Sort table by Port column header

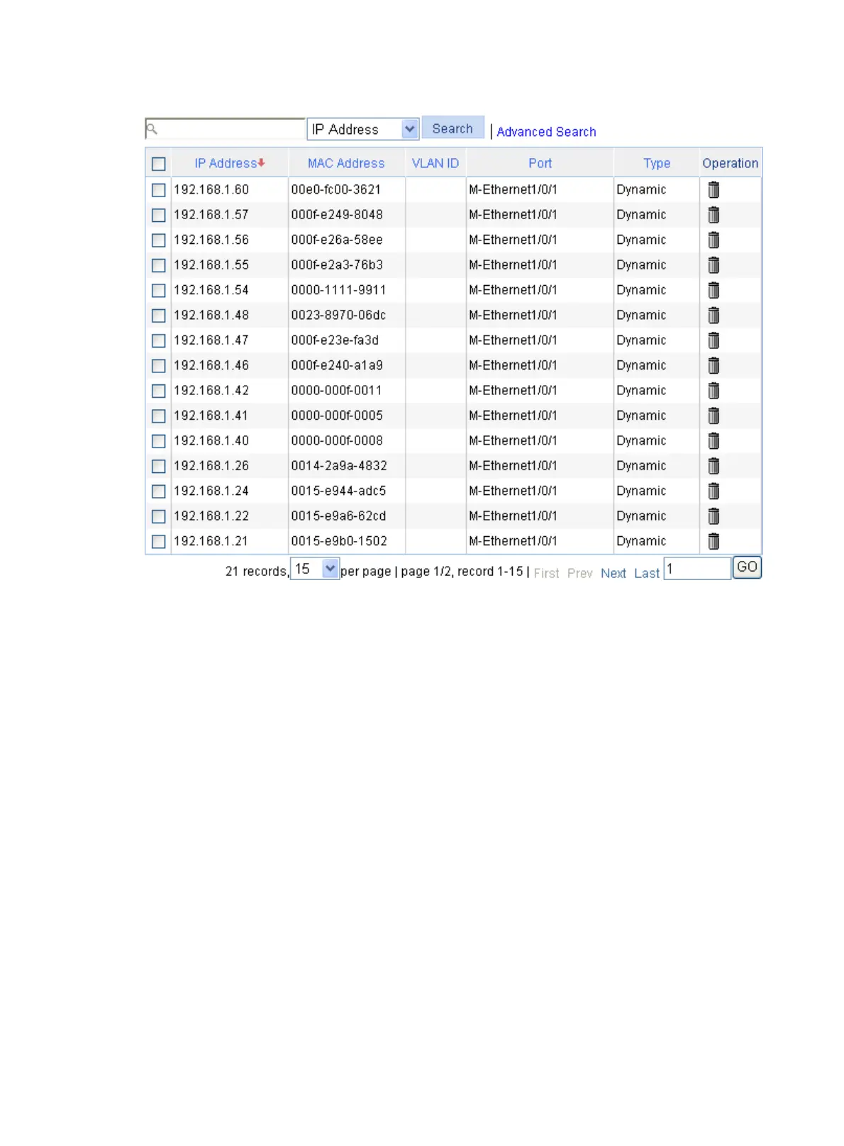[540, 163]
